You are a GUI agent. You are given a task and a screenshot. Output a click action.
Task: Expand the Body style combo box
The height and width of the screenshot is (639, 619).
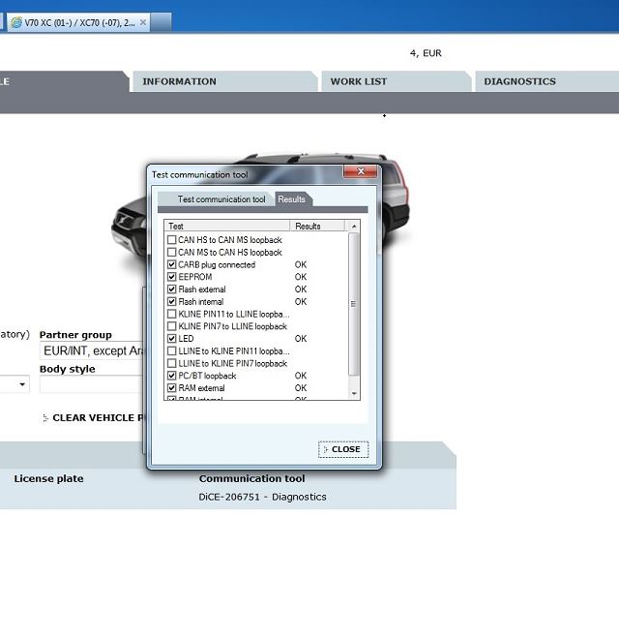(x=92, y=384)
